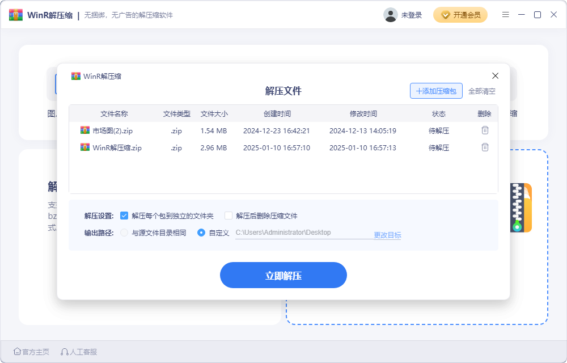Screen dimensions: 567x363
Task: Select 与源文件目录相同 radio option
Action: pos(124,233)
